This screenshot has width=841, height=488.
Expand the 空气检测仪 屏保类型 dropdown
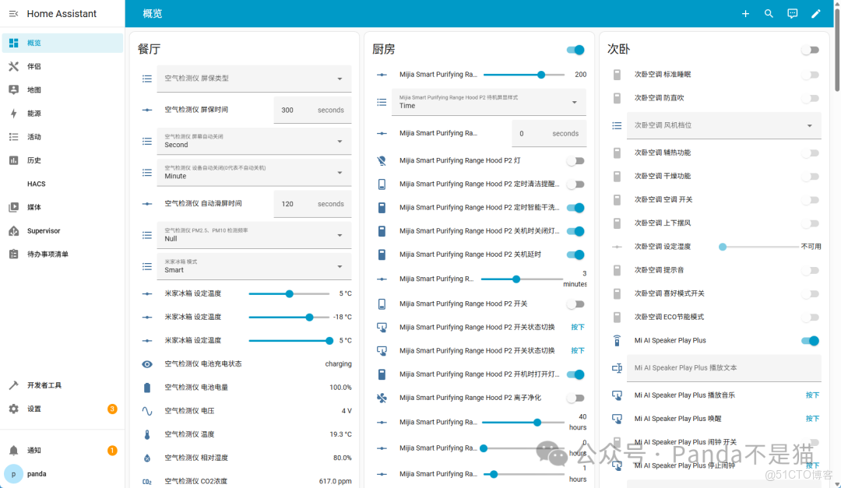click(254, 79)
